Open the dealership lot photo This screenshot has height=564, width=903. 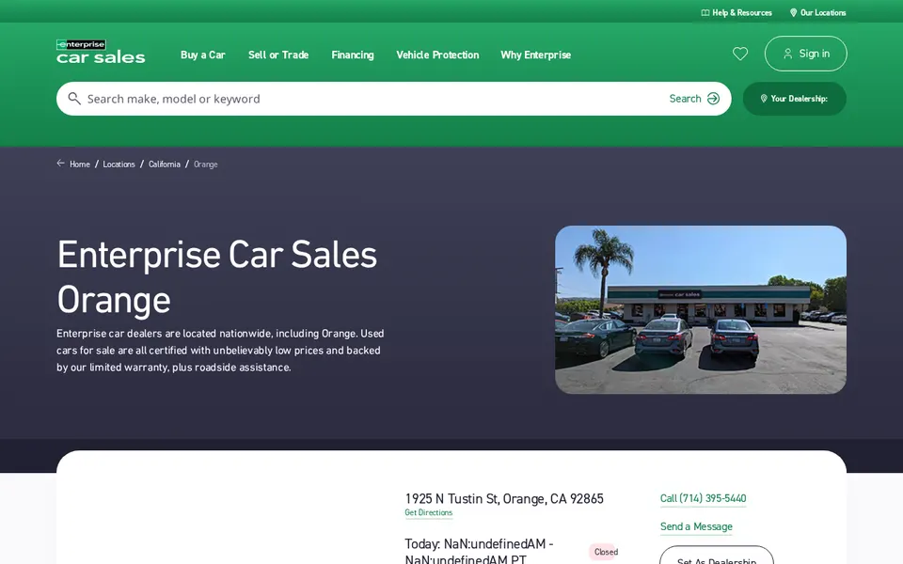pyautogui.click(x=701, y=309)
